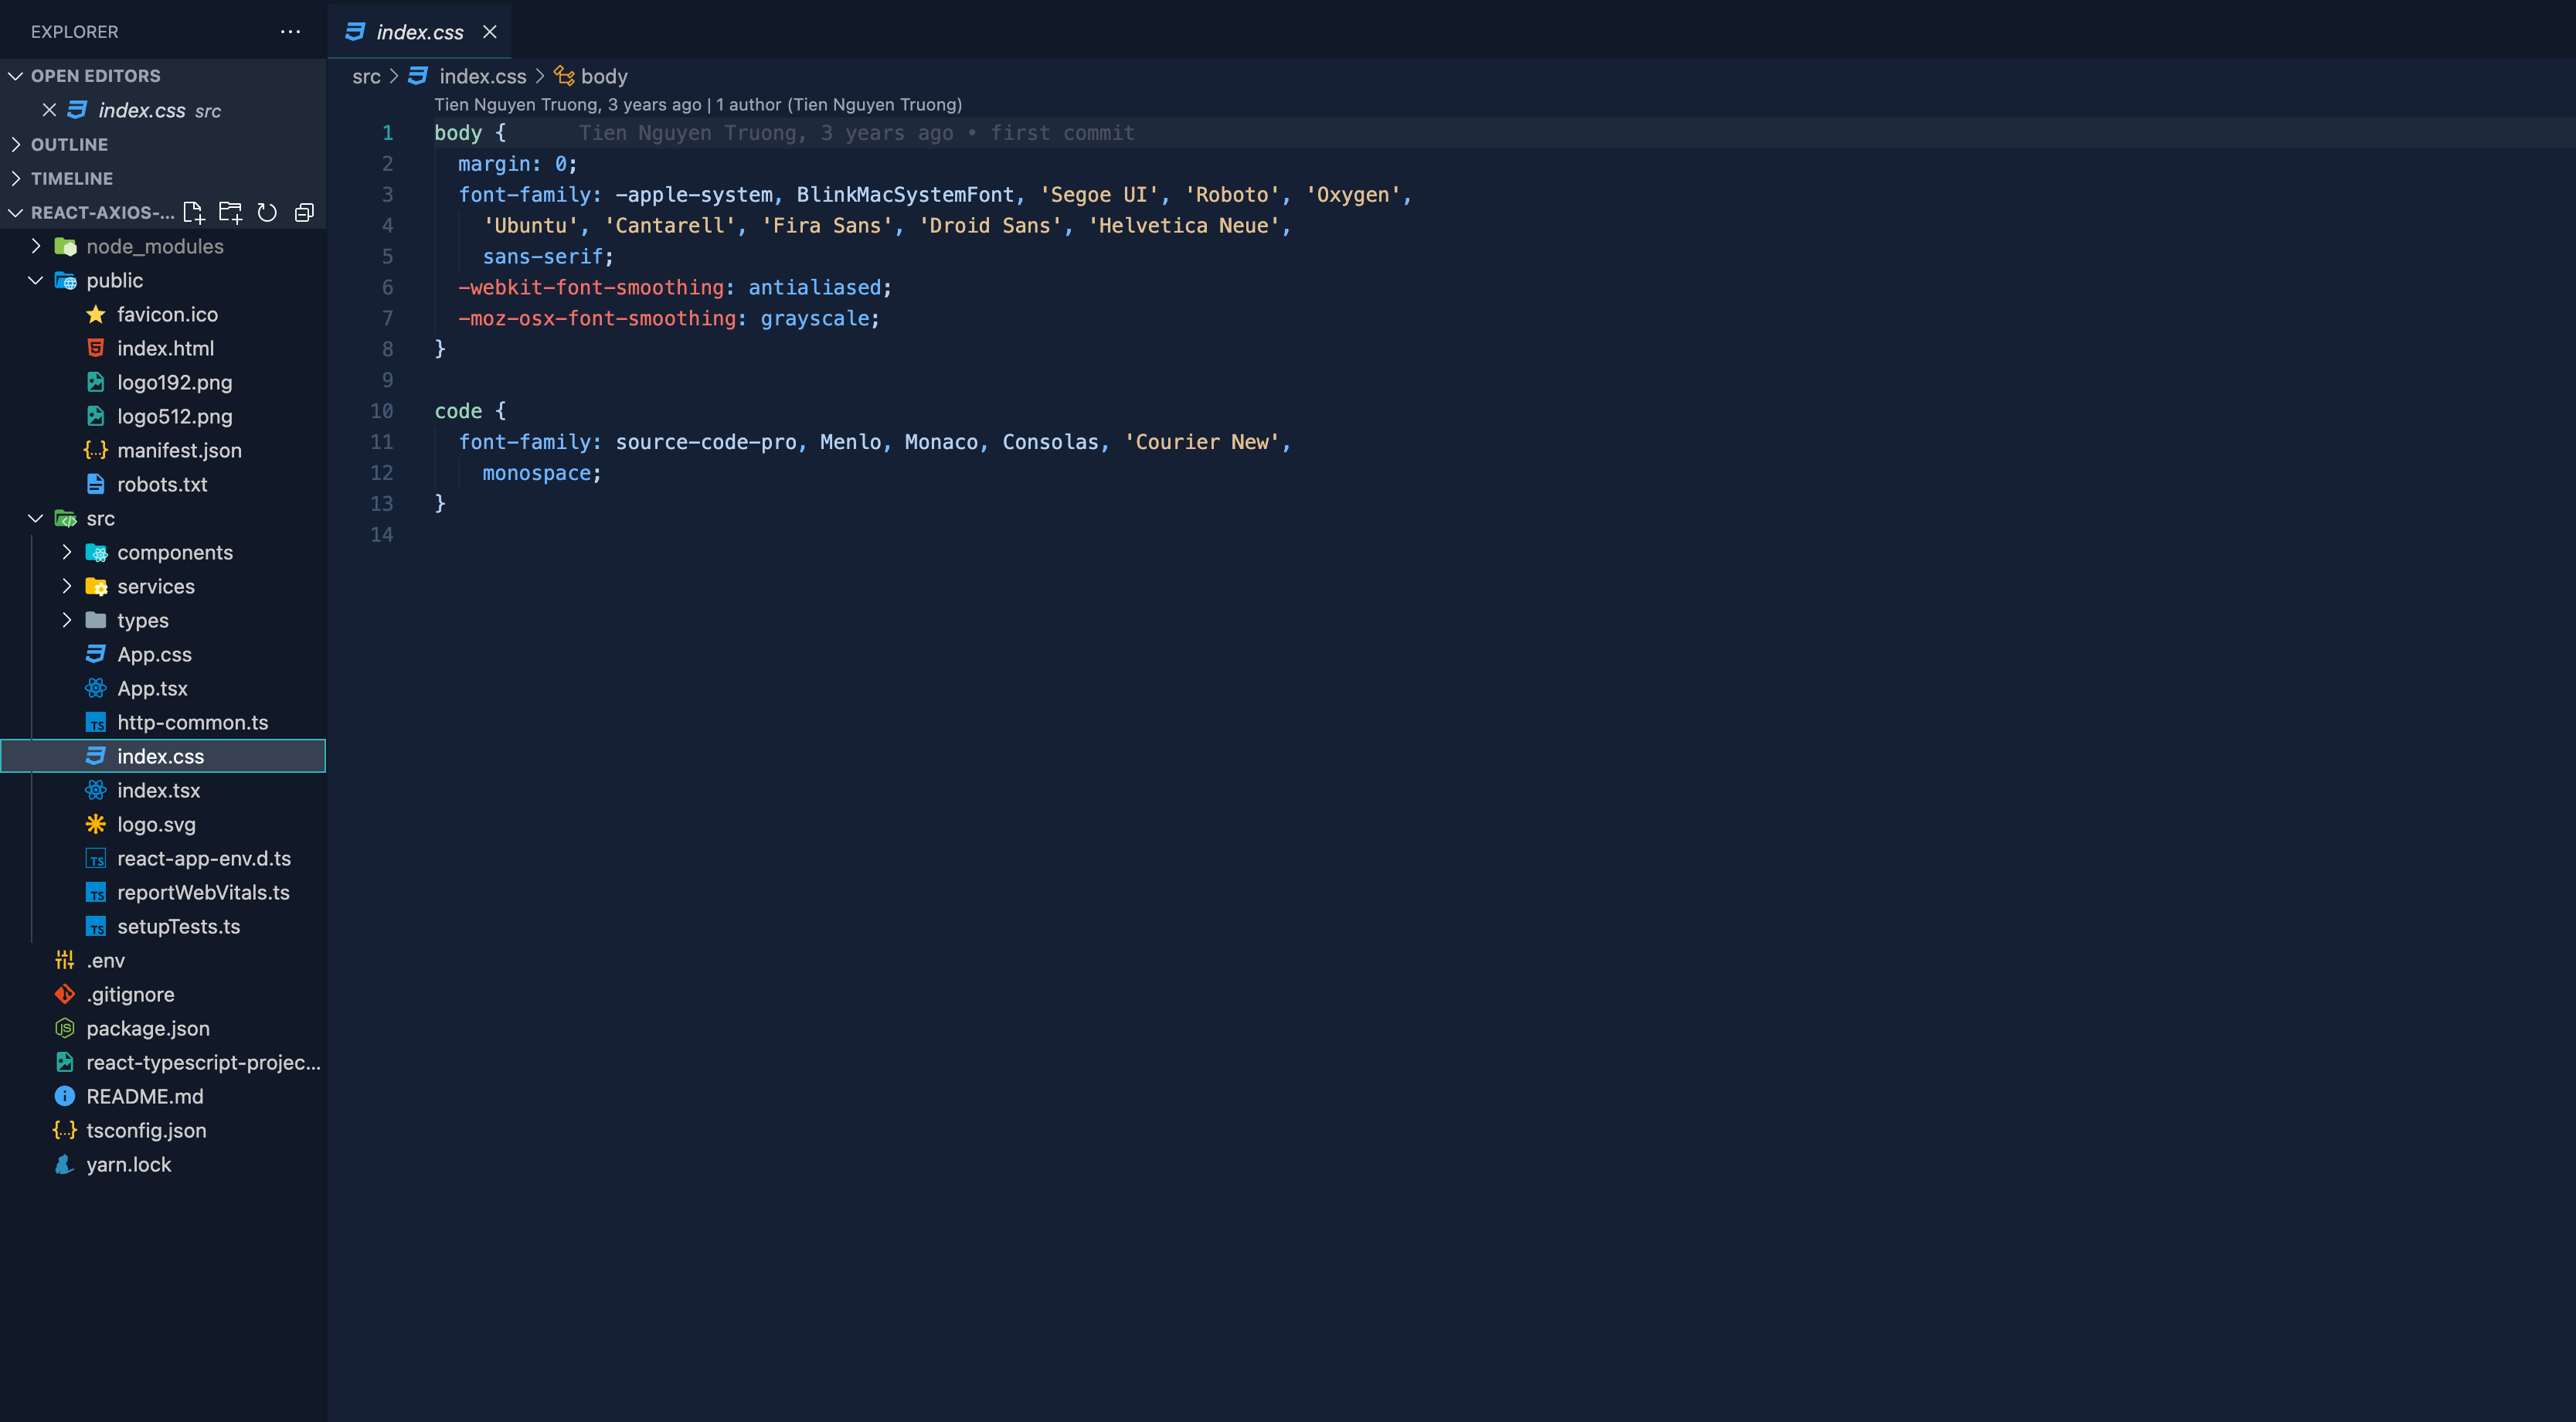
Task: Click the body symbol icon in breadcrumb
Action: point(564,76)
